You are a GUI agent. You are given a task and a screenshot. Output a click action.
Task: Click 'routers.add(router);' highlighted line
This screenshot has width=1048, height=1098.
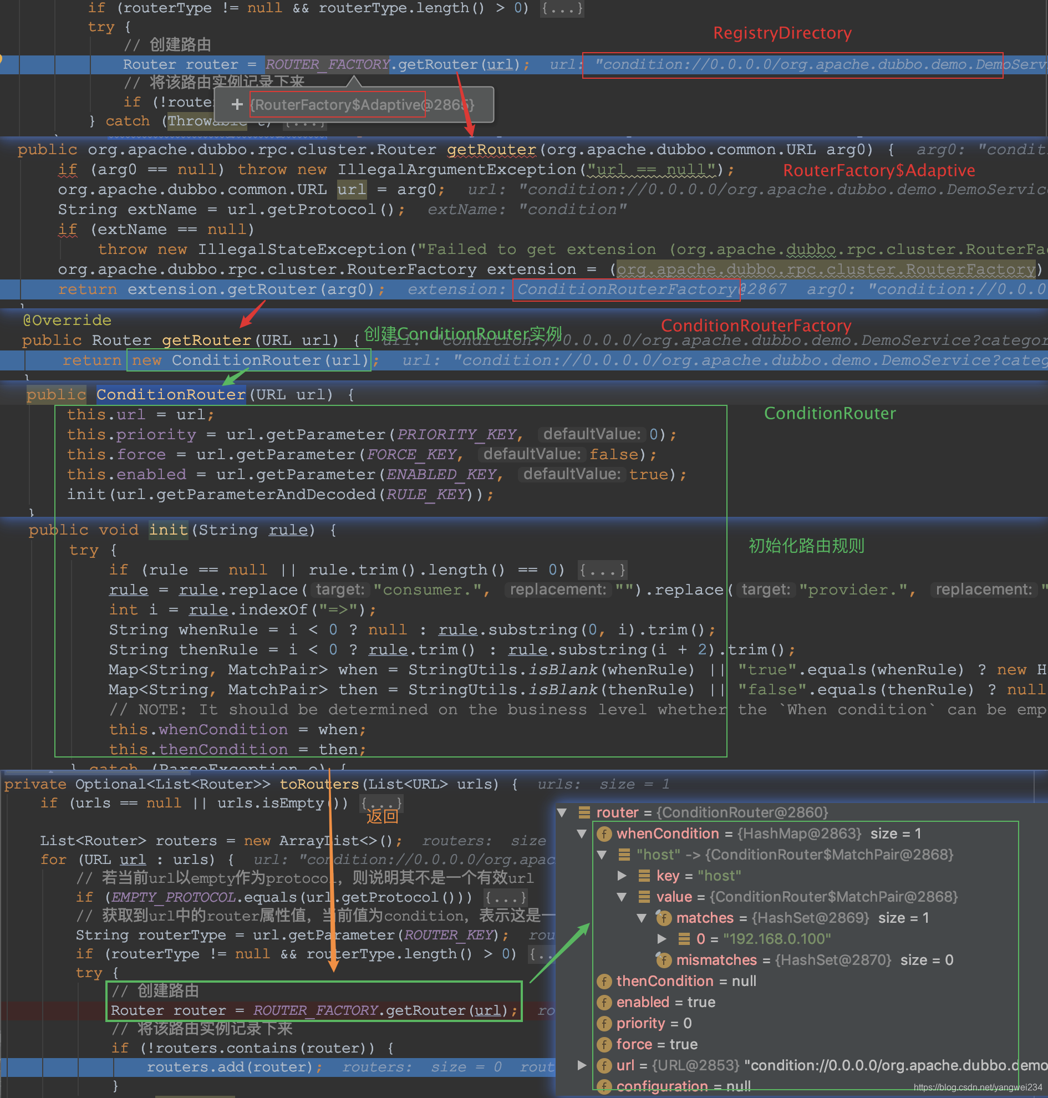pos(235,1067)
